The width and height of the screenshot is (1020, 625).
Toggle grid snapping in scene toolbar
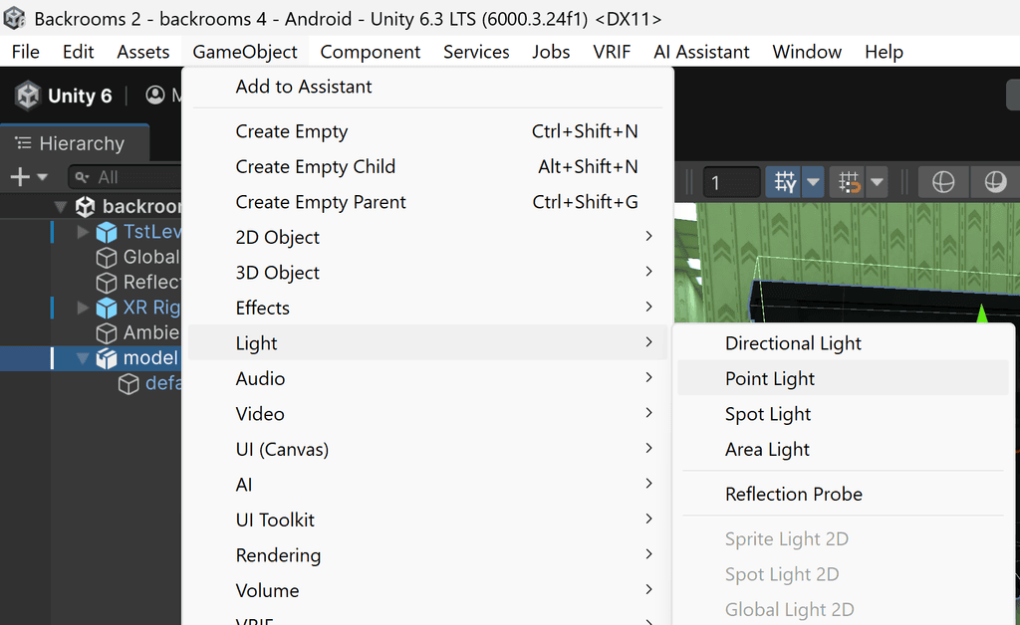(x=785, y=182)
